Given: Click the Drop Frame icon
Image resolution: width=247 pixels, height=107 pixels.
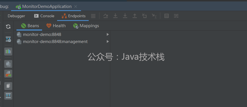Looking at the screenshot, I should 144,16.
